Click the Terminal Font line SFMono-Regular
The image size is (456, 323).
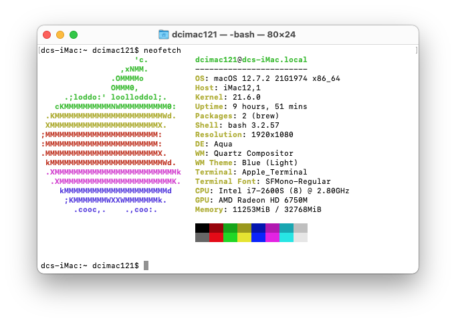click(x=263, y=181)
